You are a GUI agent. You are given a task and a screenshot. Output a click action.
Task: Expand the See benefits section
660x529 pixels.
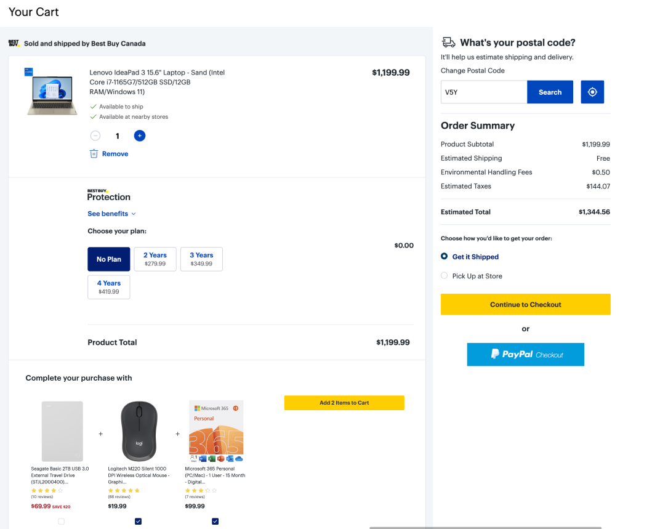click(x=111, y=214)
